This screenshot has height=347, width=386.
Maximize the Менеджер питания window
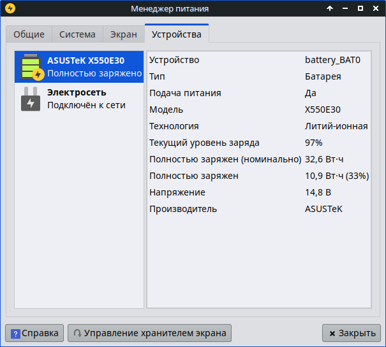[x=360, y=9]
